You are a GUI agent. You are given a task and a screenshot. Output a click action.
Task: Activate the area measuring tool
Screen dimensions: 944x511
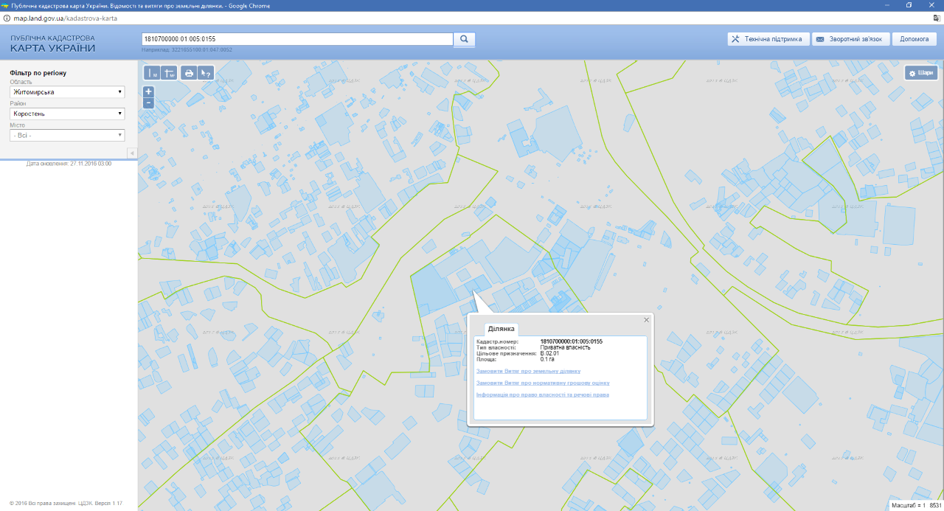(169, 73)
